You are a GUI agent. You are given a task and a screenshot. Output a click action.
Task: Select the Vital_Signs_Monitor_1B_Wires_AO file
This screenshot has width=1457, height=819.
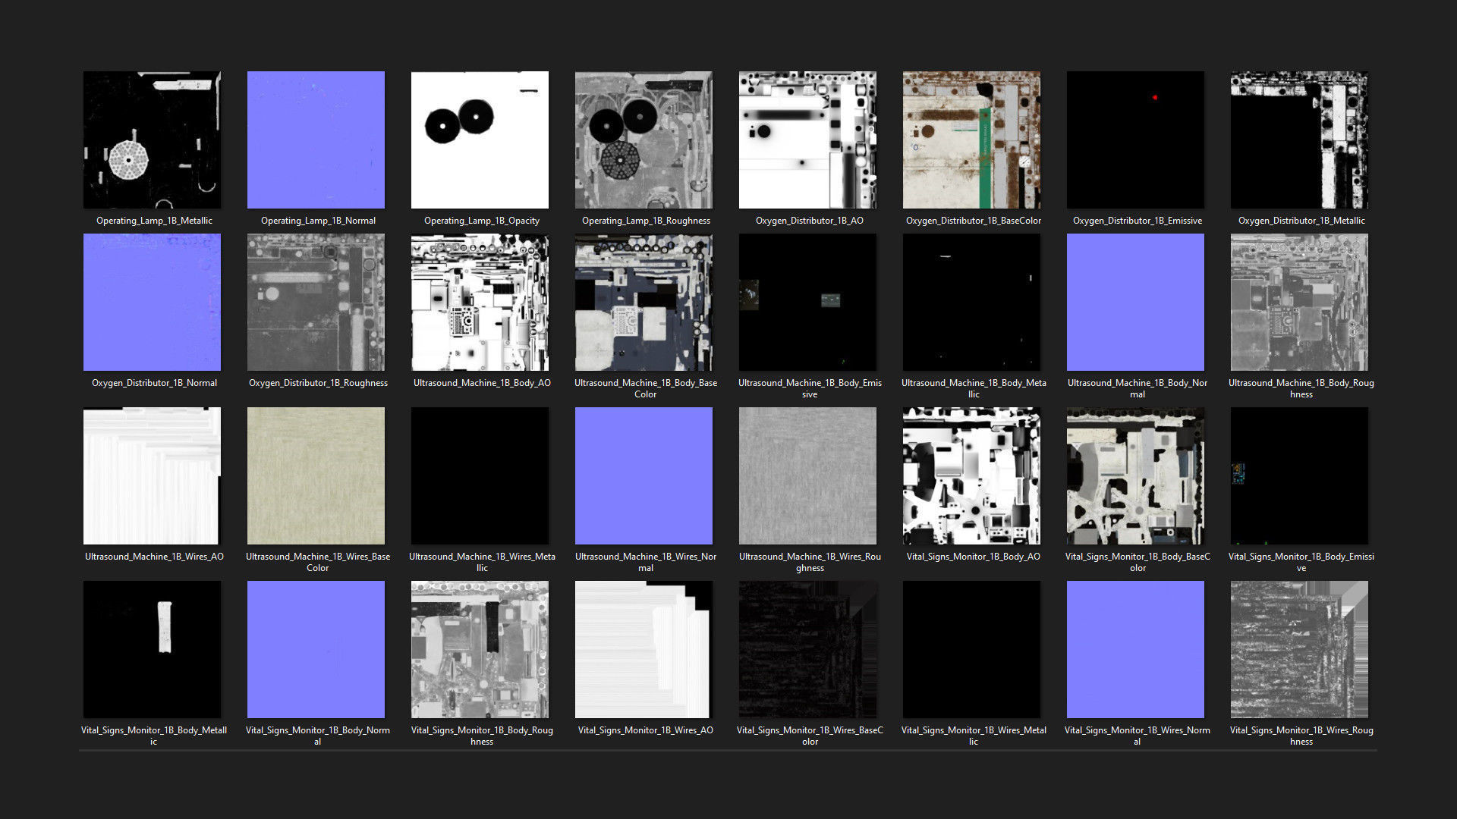(x=644, y=650)
